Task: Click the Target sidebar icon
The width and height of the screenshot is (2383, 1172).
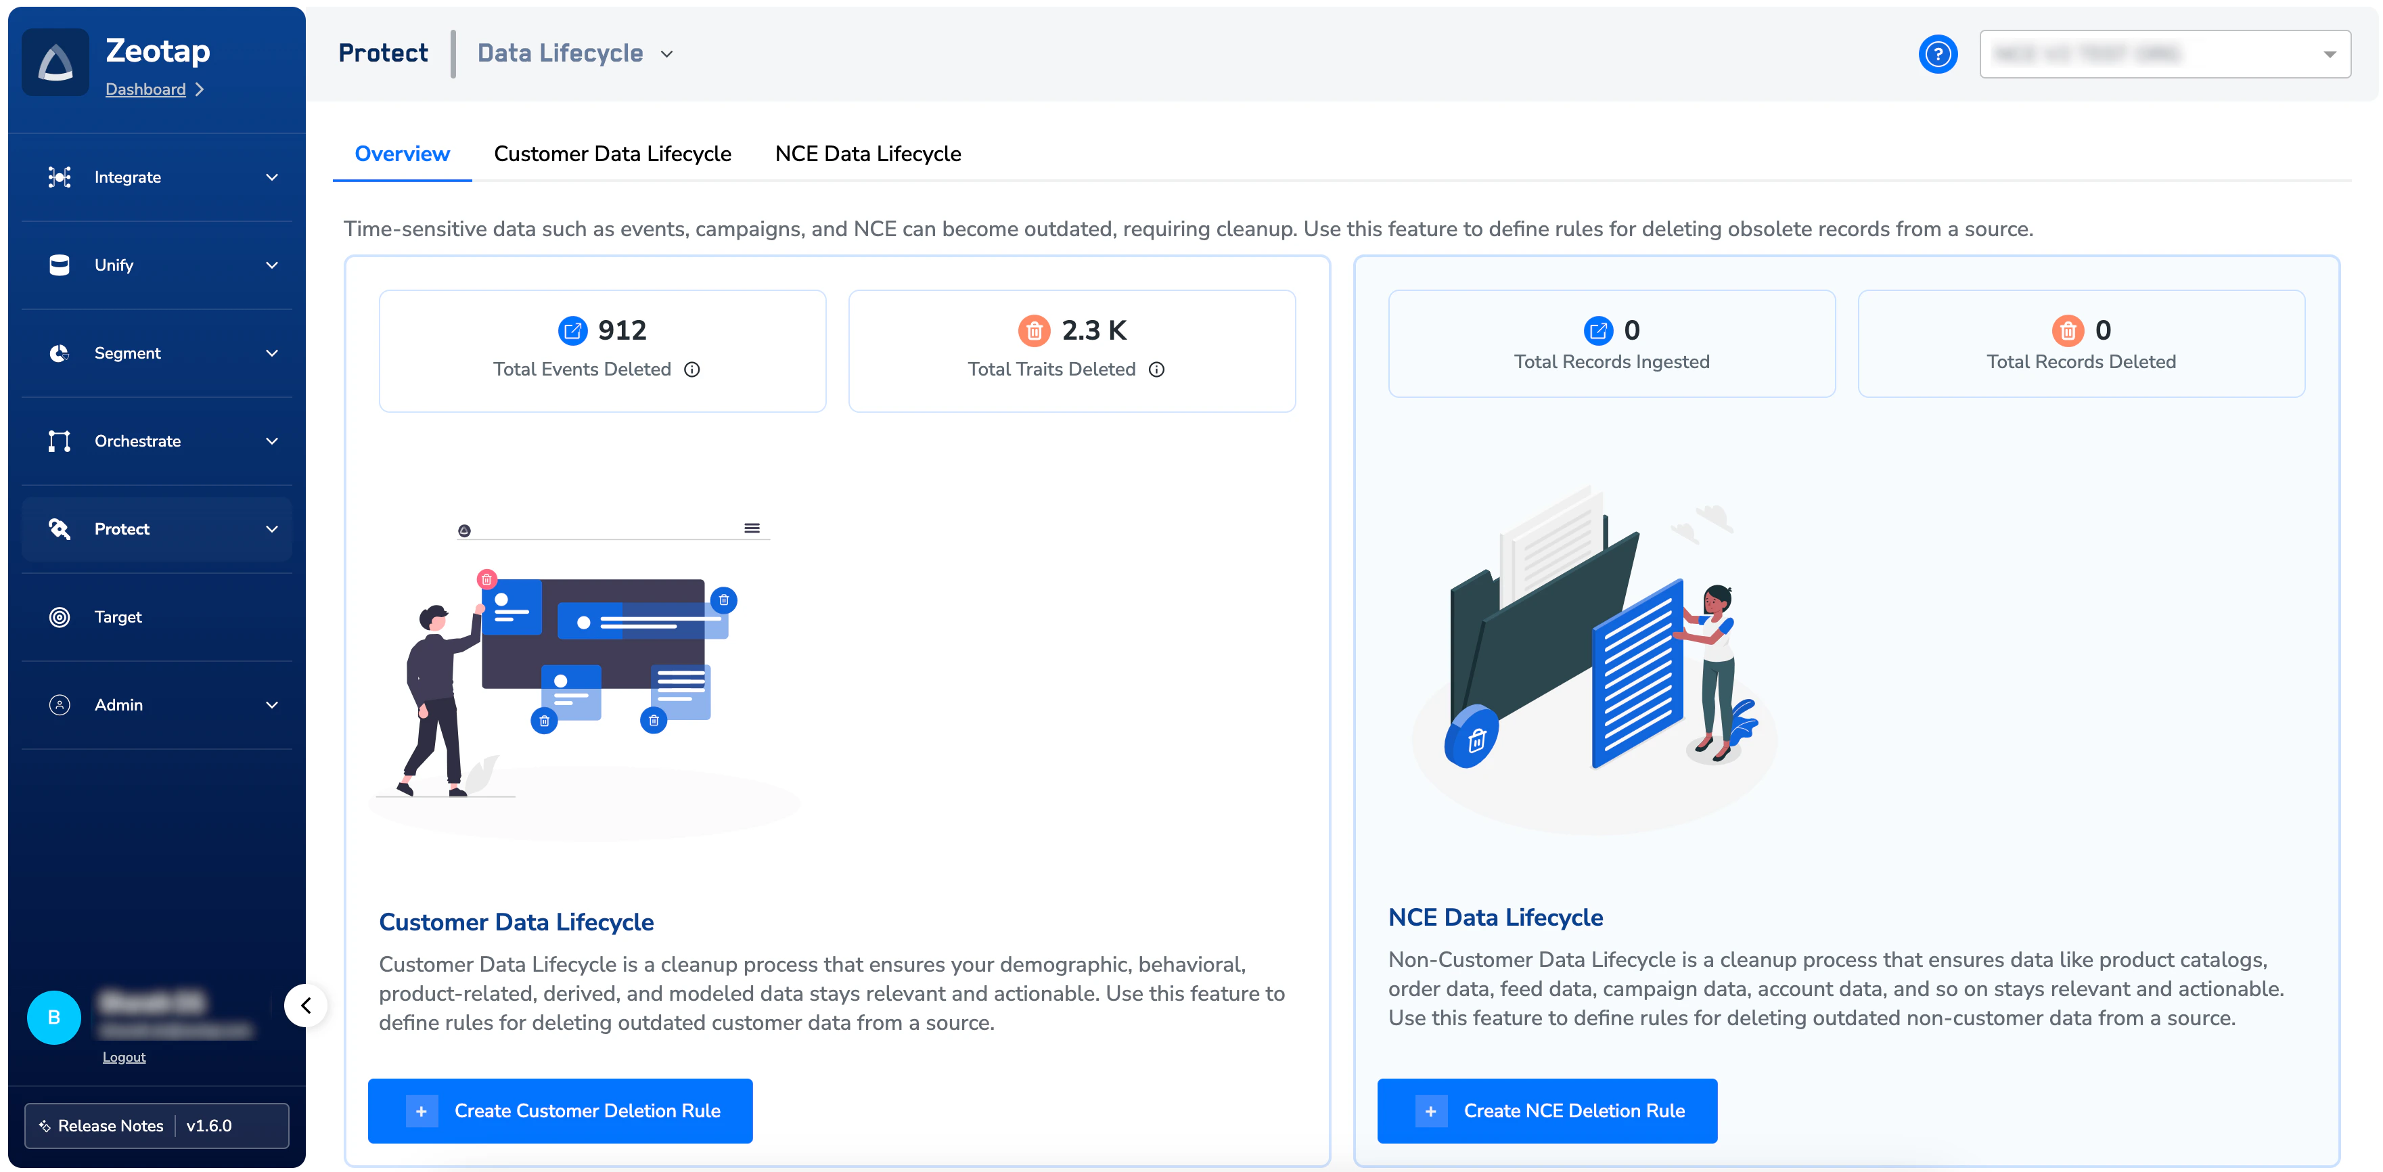Action: pyautogui.click(x=60, y=617)
